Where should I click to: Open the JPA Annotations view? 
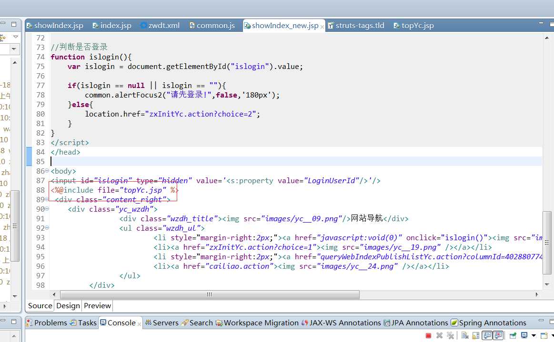tap(416, 322)
